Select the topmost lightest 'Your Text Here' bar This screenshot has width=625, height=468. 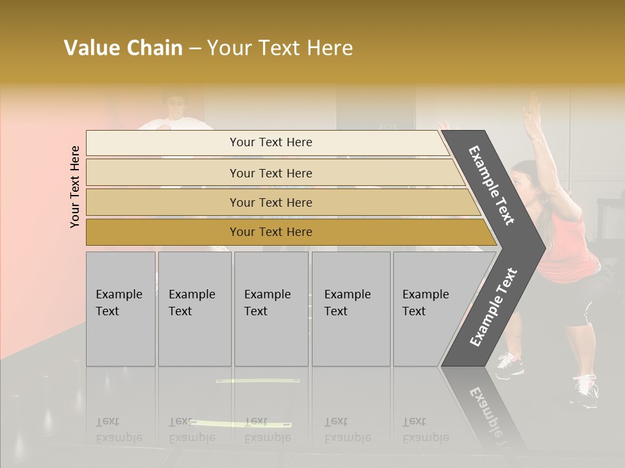(270, 142)
